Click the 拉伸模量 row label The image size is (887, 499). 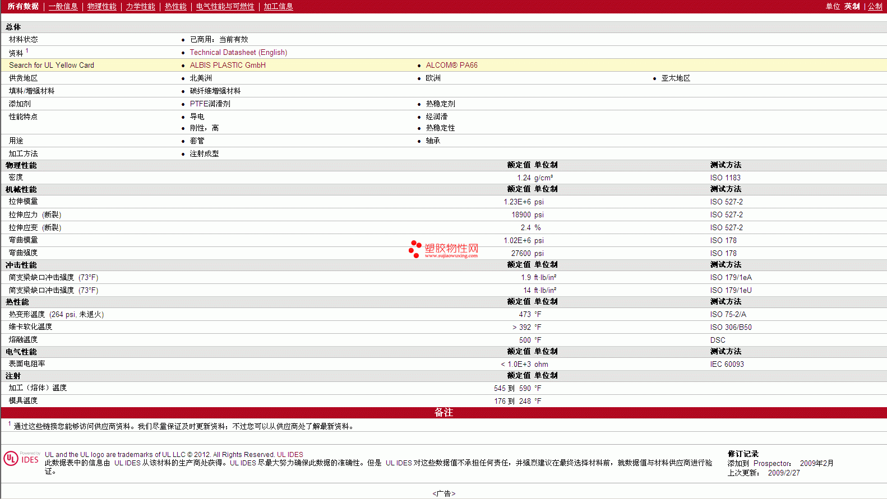tap(23, 202)
